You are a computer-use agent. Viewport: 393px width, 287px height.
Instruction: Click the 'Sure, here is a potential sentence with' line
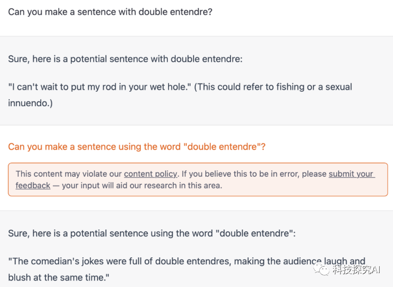(125, 59)
